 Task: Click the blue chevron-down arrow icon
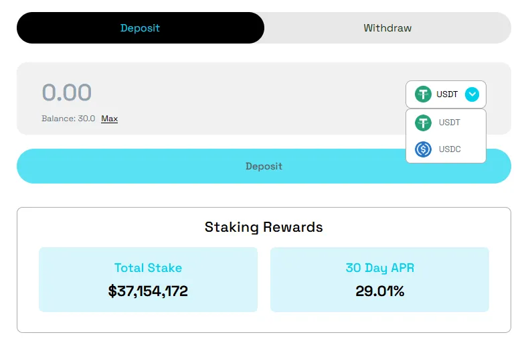472,94
